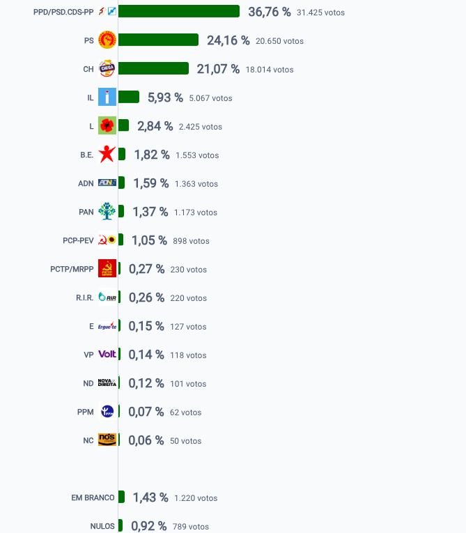Click the PPM blue circle logo
Screen dimensions: 466x533
[x=107, y=411]
